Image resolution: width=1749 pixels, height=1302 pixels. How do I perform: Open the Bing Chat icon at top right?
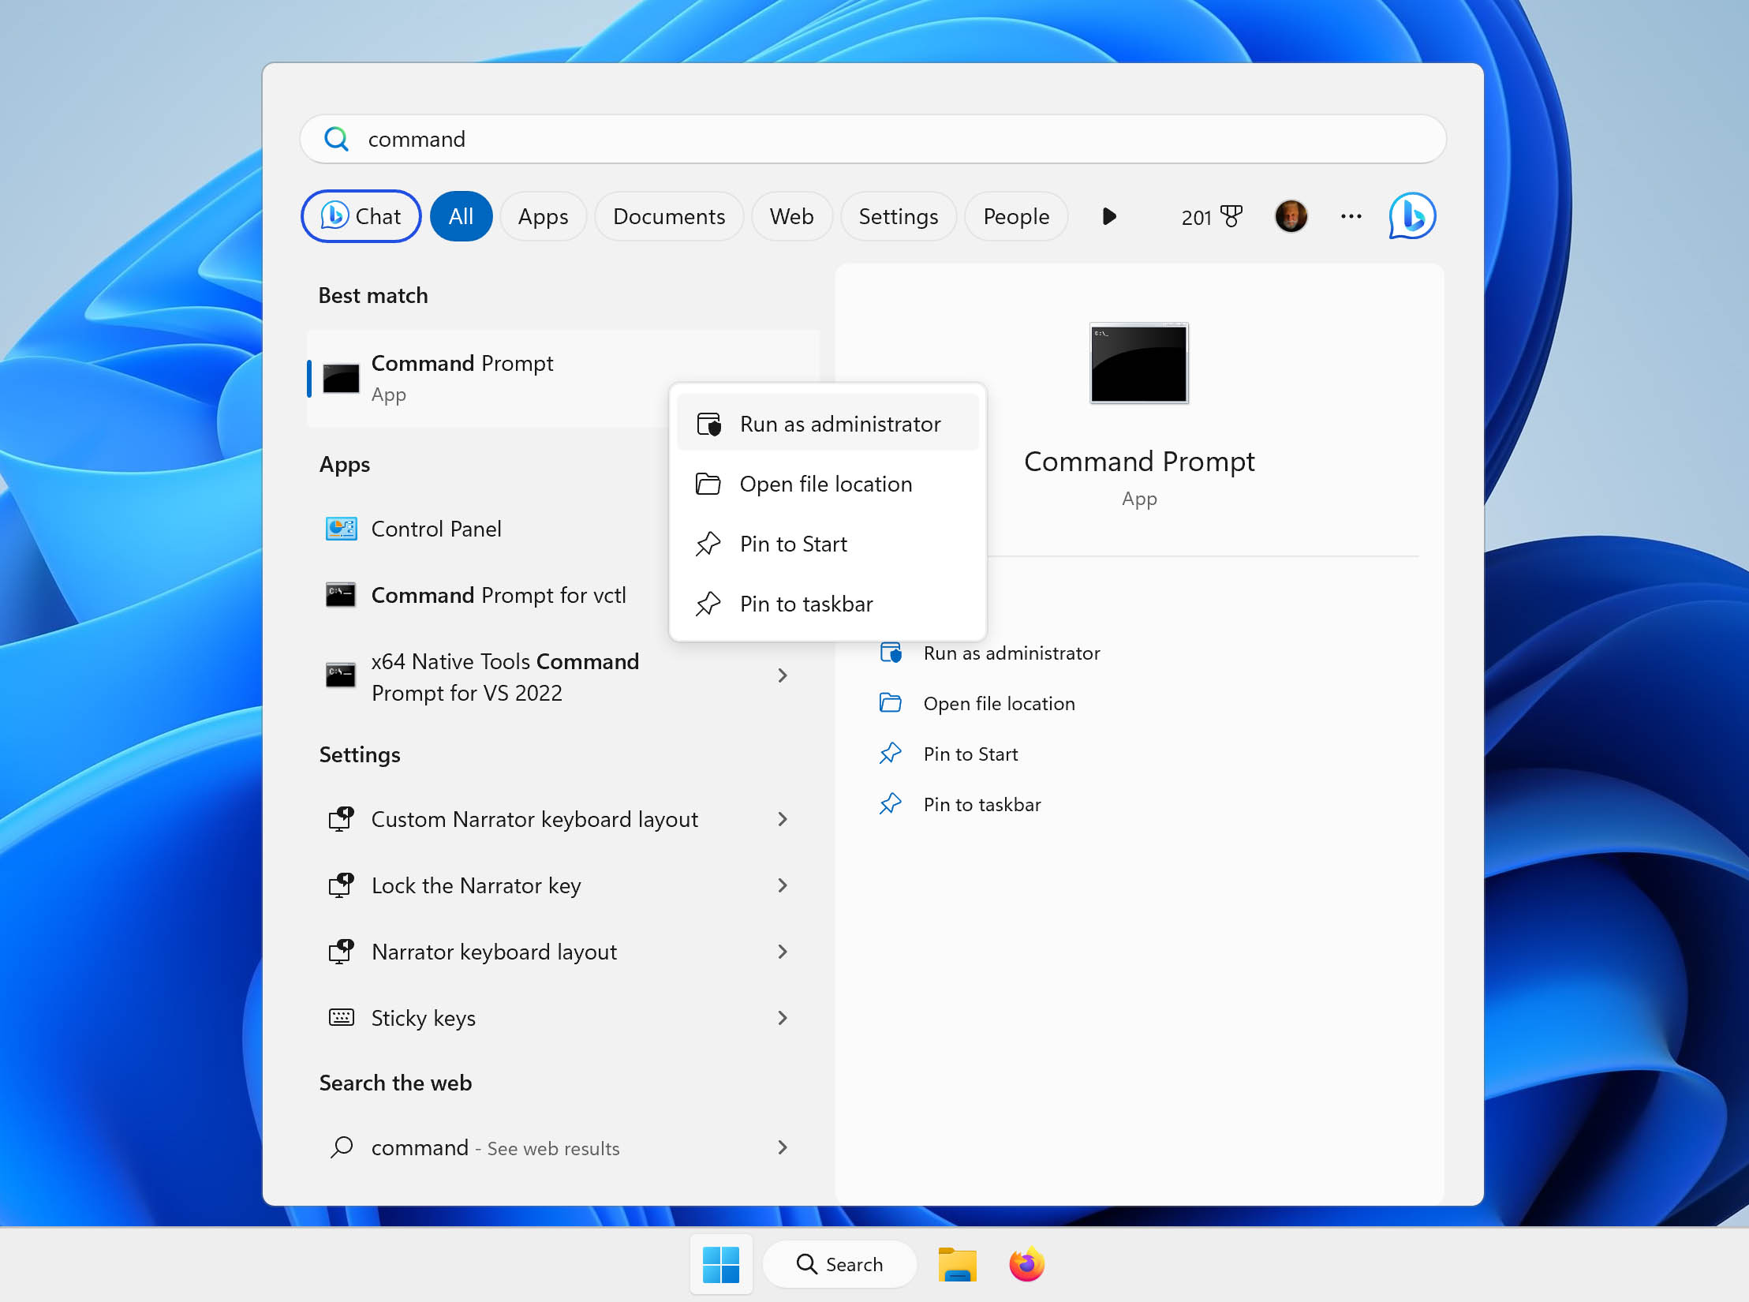(1412, 215)
